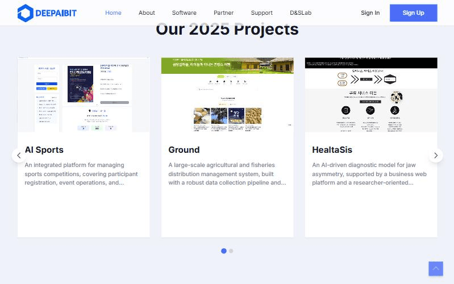This screenshot has height=284, width=454.
Task: Open the Partner menu item
Action: pyautogui.click(x=223, y=12)
